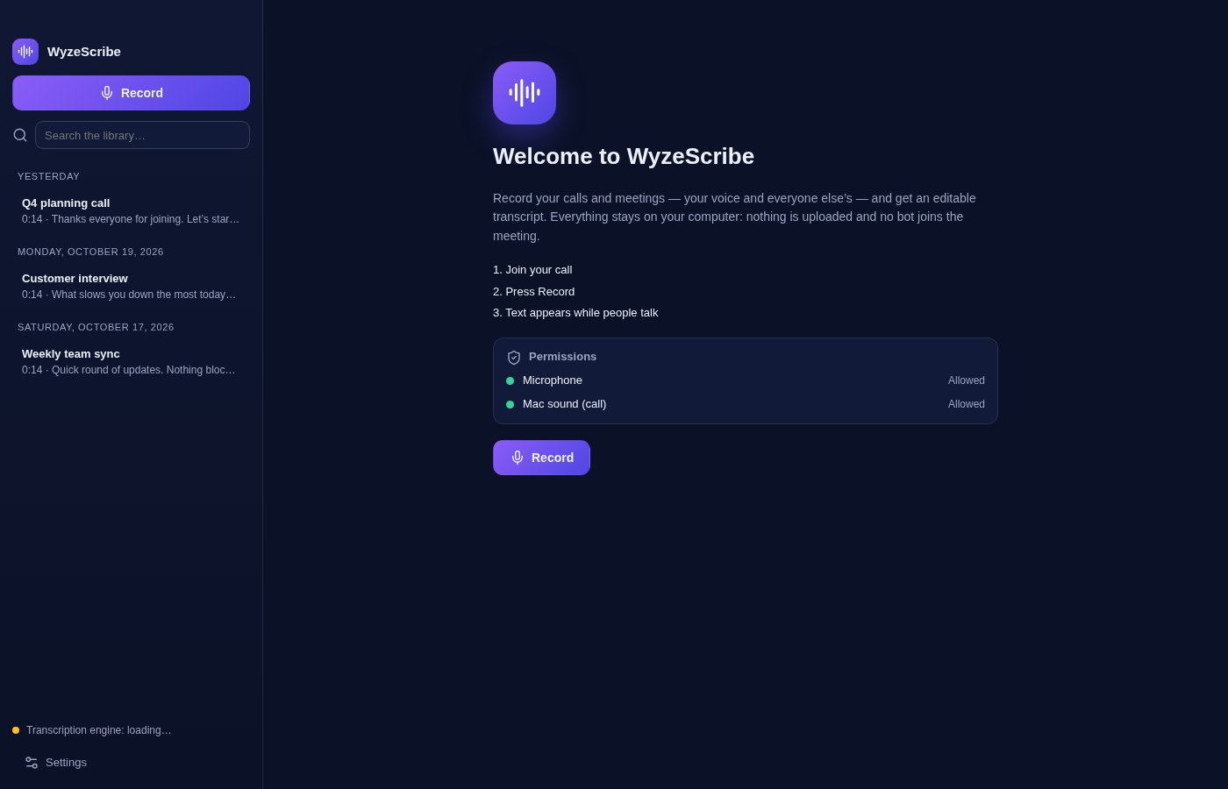Open the Customer interview recording

click(131, 286)
